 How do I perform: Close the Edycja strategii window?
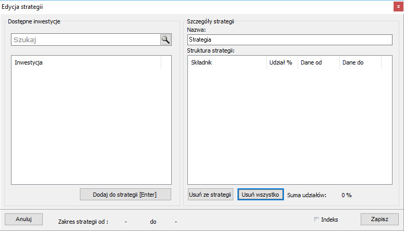click(398, 7)
